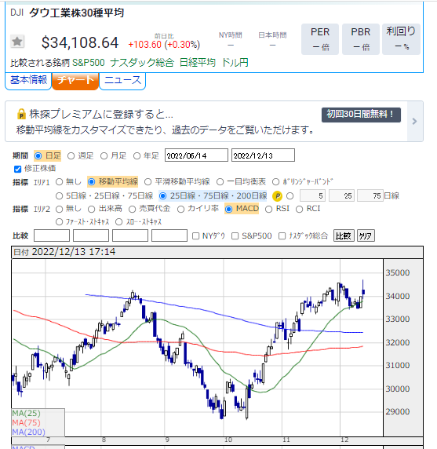Select the 週足 weekly period radio
The width and height of the screenshot is (437, 449).
click(x=71, y=156)
